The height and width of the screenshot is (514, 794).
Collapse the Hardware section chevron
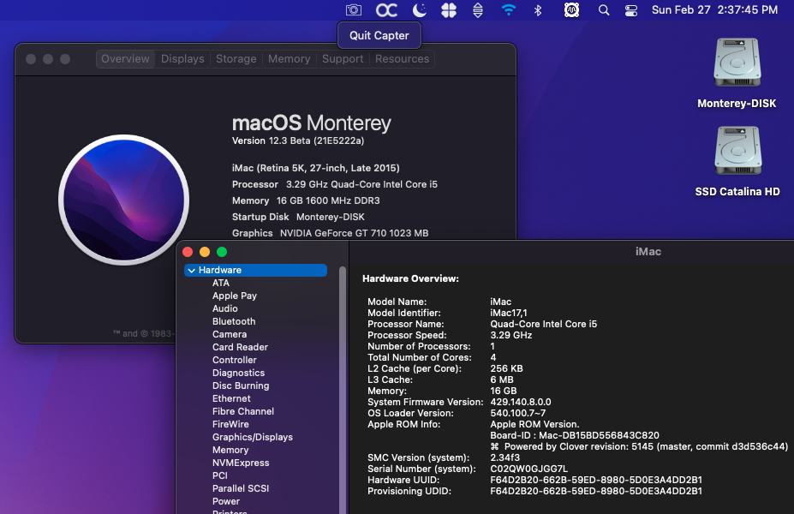tap(191, 271)
